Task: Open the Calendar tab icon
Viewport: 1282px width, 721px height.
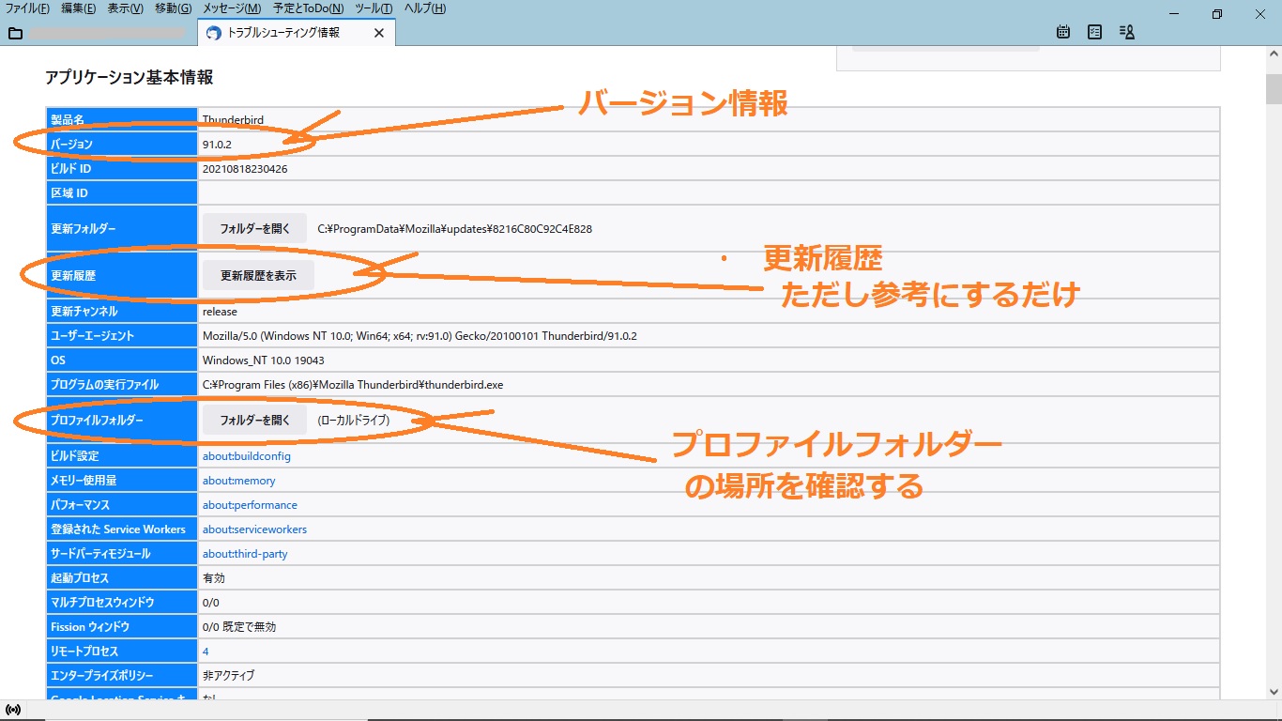Action: pyautogui.click(x=1063, y=32)
